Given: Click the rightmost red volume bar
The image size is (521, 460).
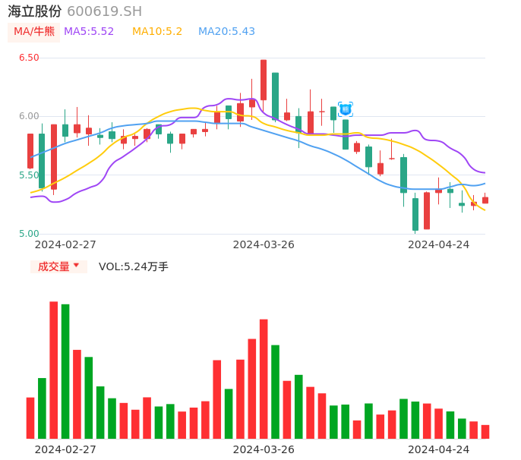Looking at the screenshot, I should (485, 431).
